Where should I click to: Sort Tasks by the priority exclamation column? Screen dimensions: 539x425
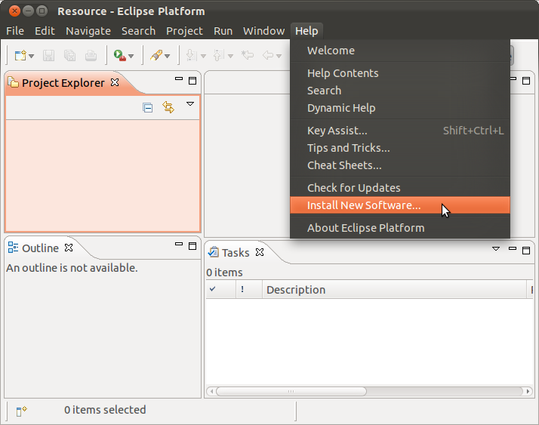click(x=249, y=289)
